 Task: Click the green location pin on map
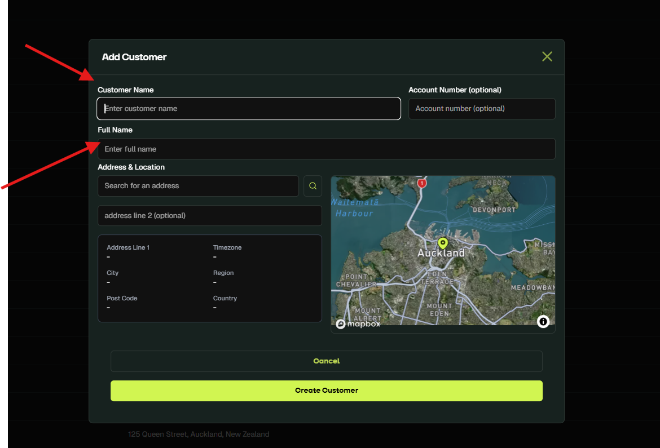(443, 243)
